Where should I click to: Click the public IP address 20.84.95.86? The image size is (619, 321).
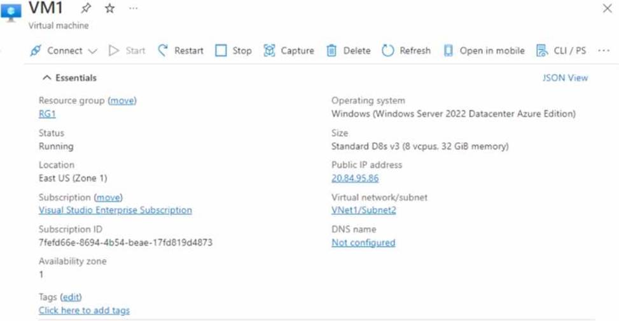click(355, 178)
